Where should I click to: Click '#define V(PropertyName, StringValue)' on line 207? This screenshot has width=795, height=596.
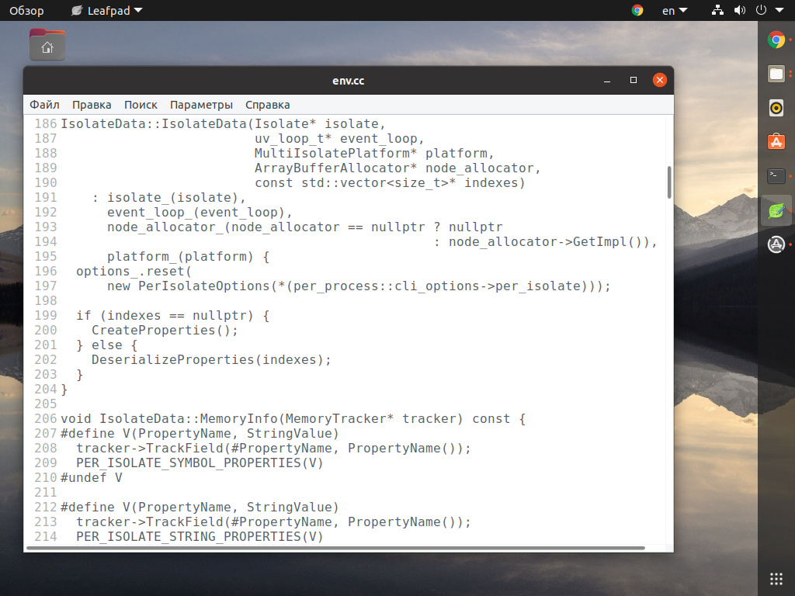click(200, 433)
